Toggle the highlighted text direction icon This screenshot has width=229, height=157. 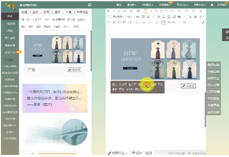tap(163, 22)
